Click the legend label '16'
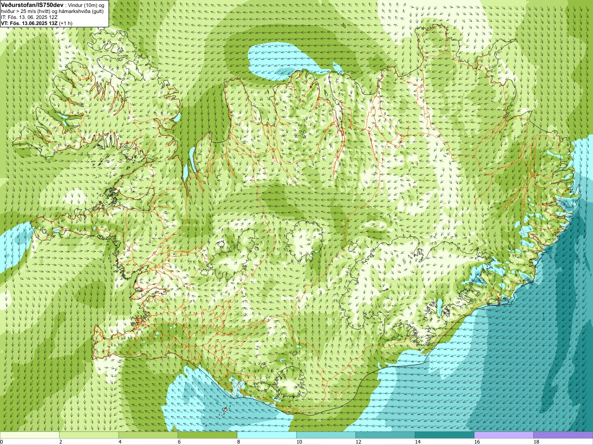The height and width of the screenshot is (445, 593). (477, 442)
